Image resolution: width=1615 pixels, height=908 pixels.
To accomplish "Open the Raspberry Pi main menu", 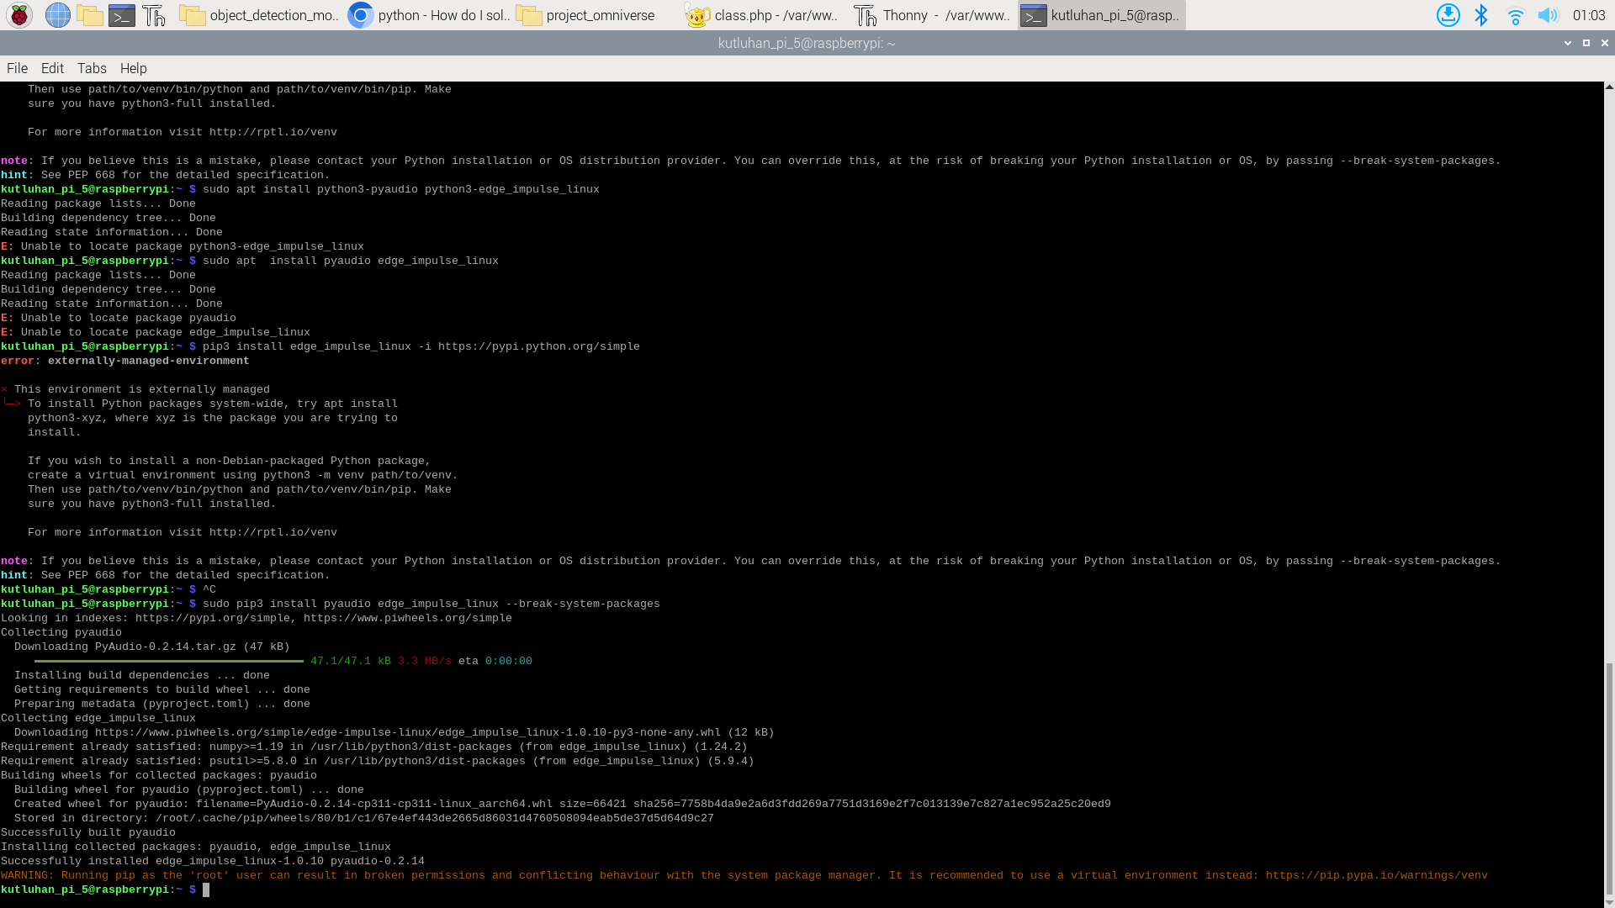I will tap(19, 15).
